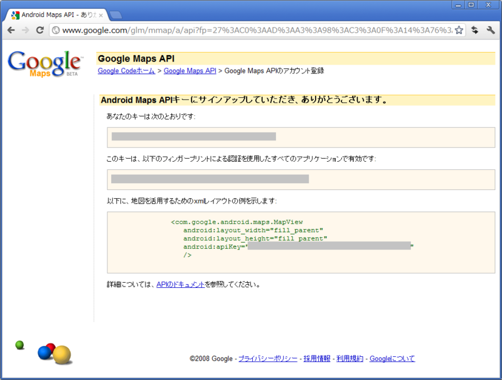Viewport: 502px width, 380px height.
Task: Select the Android Maps API tab
Action: (x=56, y=14)
